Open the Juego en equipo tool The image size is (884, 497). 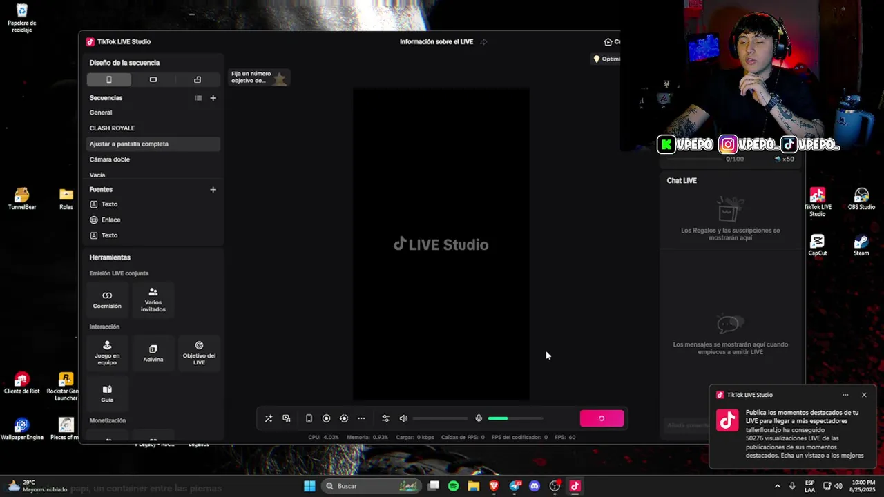[x=107, y=353]
